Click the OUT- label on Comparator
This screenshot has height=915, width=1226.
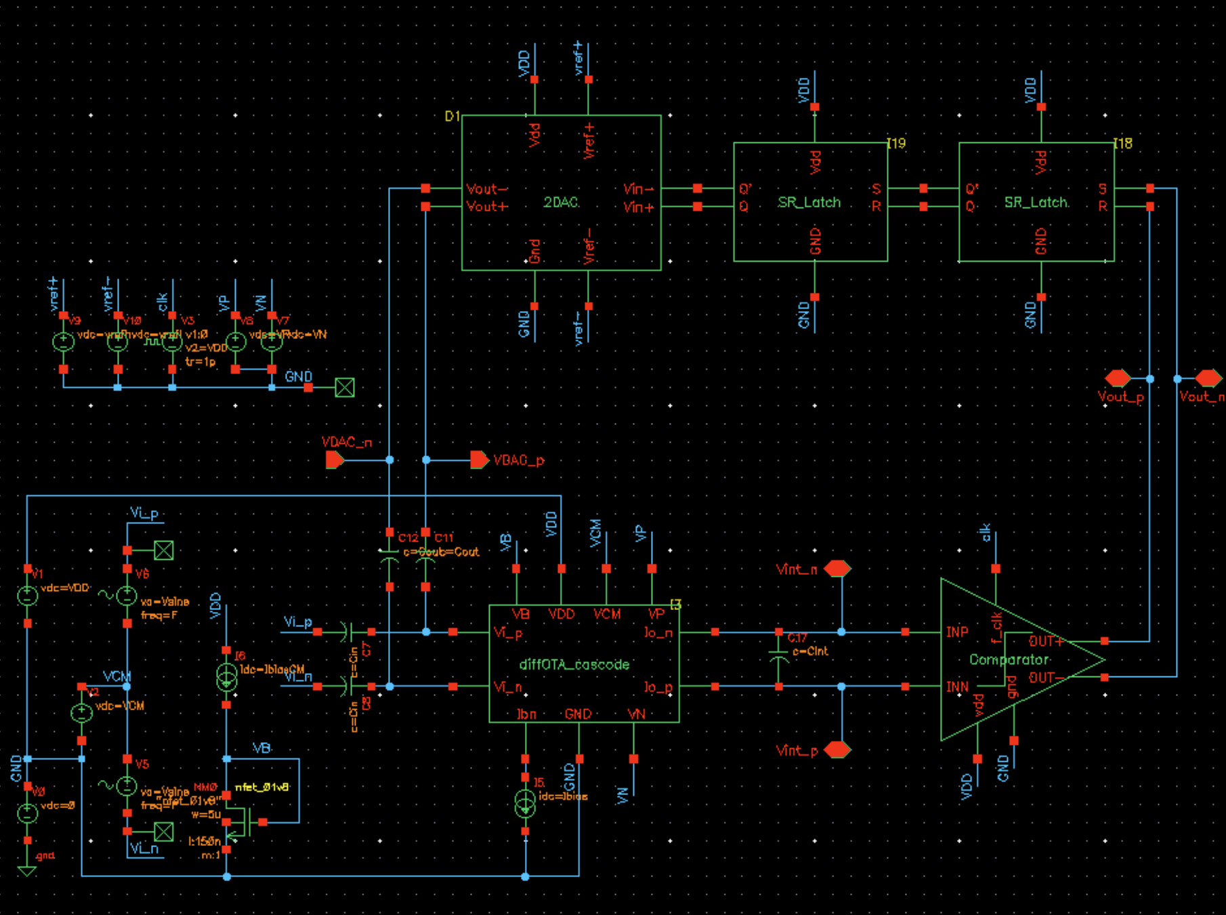(1047, 677)
